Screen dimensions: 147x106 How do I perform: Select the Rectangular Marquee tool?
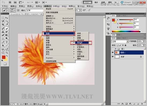point(3,18)
